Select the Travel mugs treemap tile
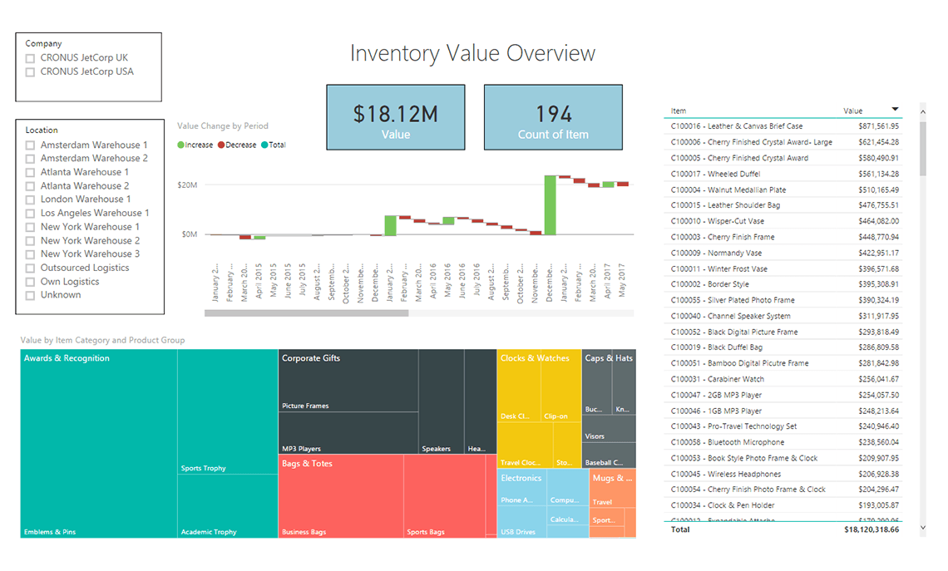The height and width of the screenshot is (571, 948). pyautogui.click(x=612, y=489)
